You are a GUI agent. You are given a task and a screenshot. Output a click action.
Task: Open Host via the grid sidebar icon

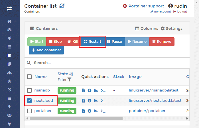tap(9, 98)
